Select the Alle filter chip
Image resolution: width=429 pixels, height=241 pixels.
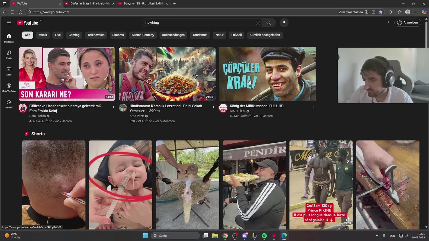pyautogui.click(x=27, y=35)
